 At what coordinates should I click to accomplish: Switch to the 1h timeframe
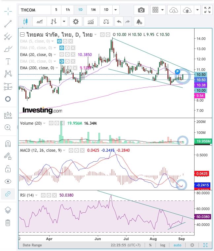click(x=68, y=10)
